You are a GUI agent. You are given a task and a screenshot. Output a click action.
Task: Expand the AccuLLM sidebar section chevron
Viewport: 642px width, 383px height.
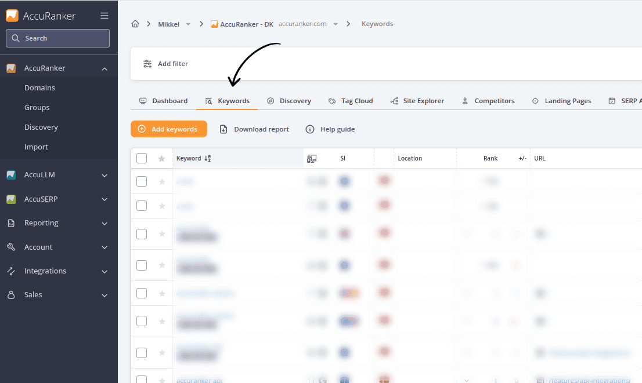(104, 176)
